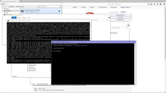Select Downloads in Library sidebar

pyautogui.click(x=8, y=11)
